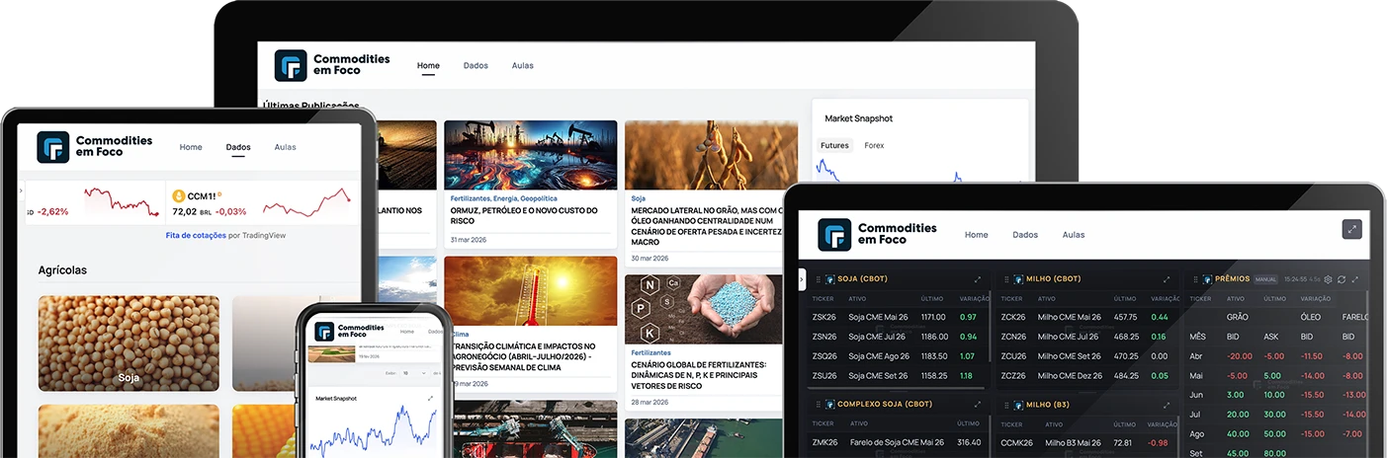The width and height of the screenshot is (1387, 458).
Task: Click the Fertilizantes category label above the fertilizer article
Action: [x=650, y=352]
